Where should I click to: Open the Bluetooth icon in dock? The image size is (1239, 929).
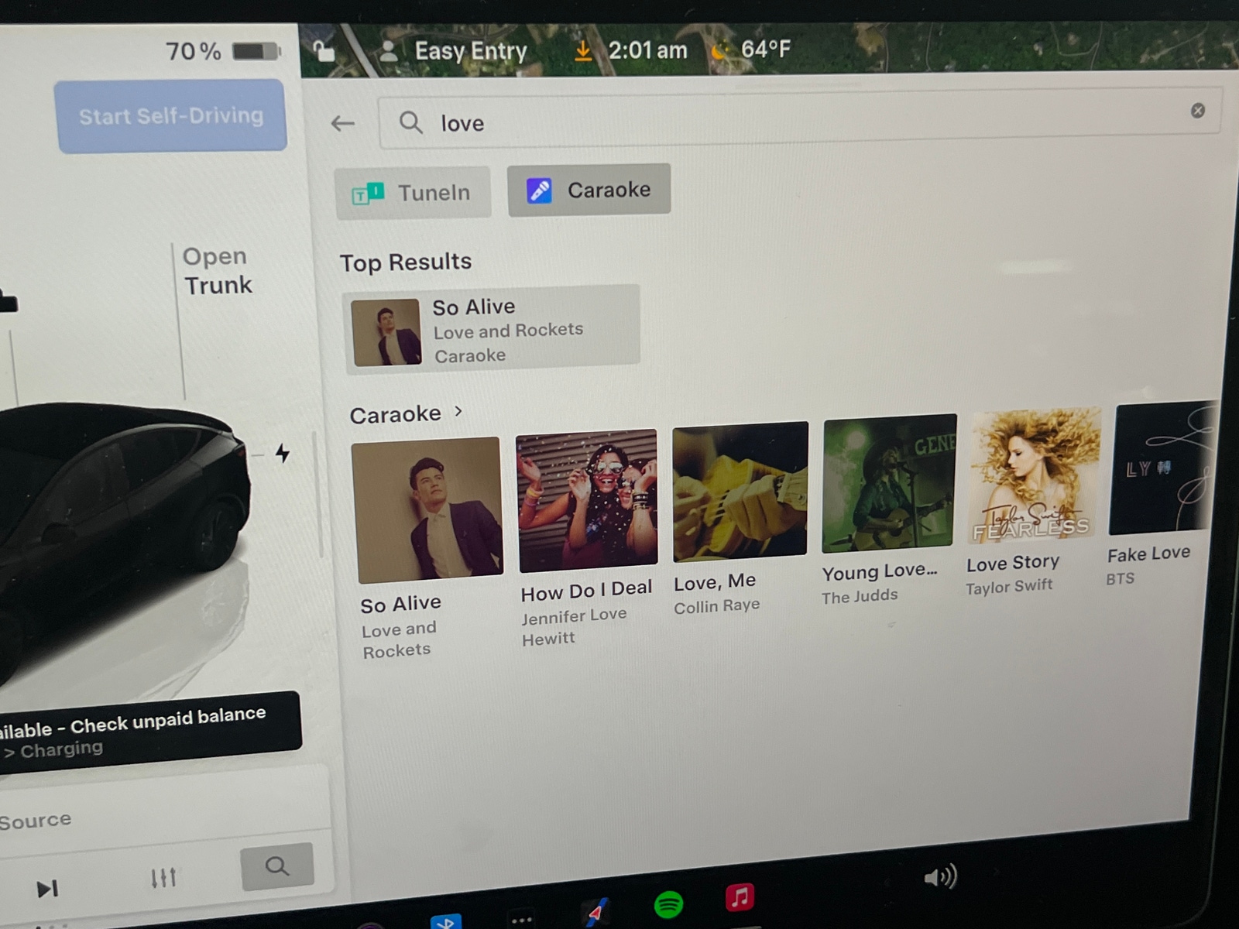click(x=445, y=921)
